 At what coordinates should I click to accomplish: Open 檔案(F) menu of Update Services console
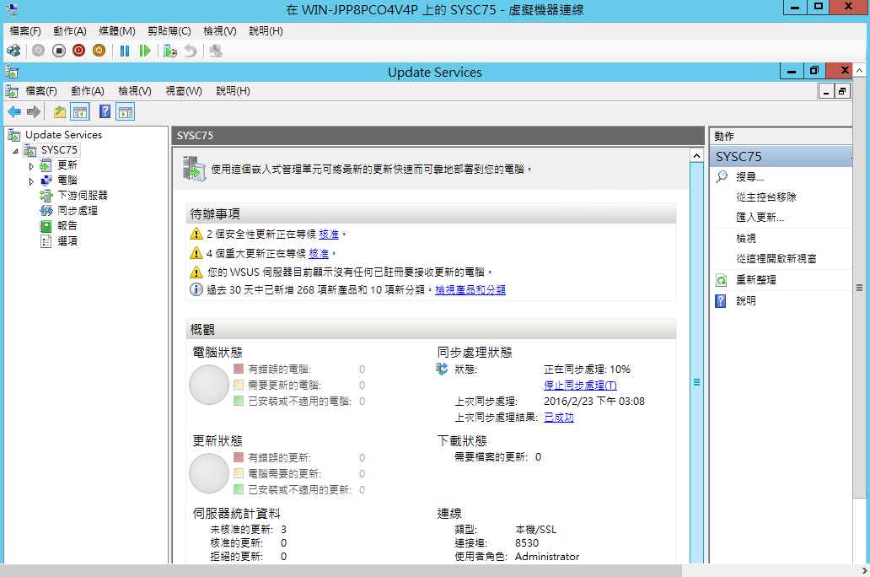click(x=41, y=91)
